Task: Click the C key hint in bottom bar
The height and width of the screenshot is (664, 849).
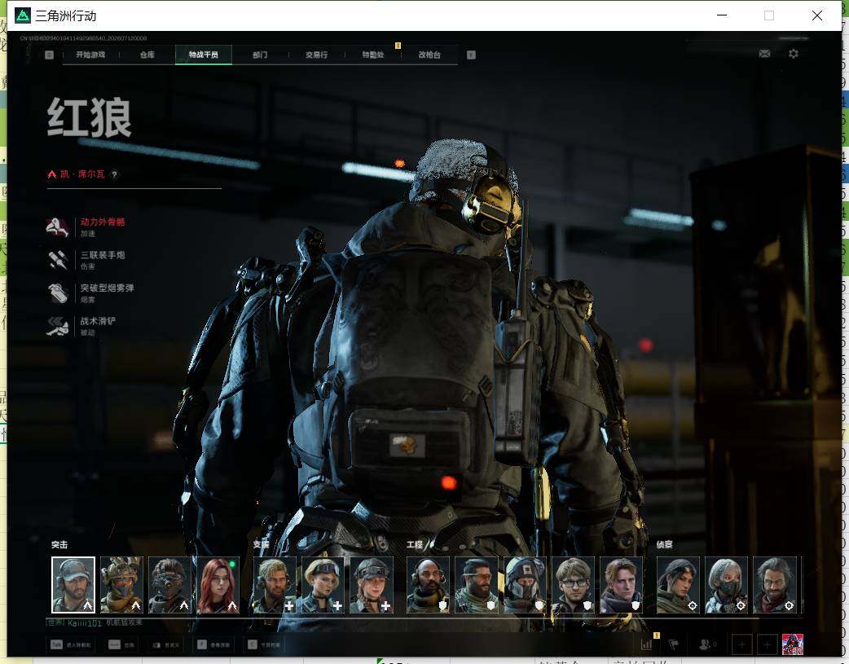Action: [x=264, y=644]
